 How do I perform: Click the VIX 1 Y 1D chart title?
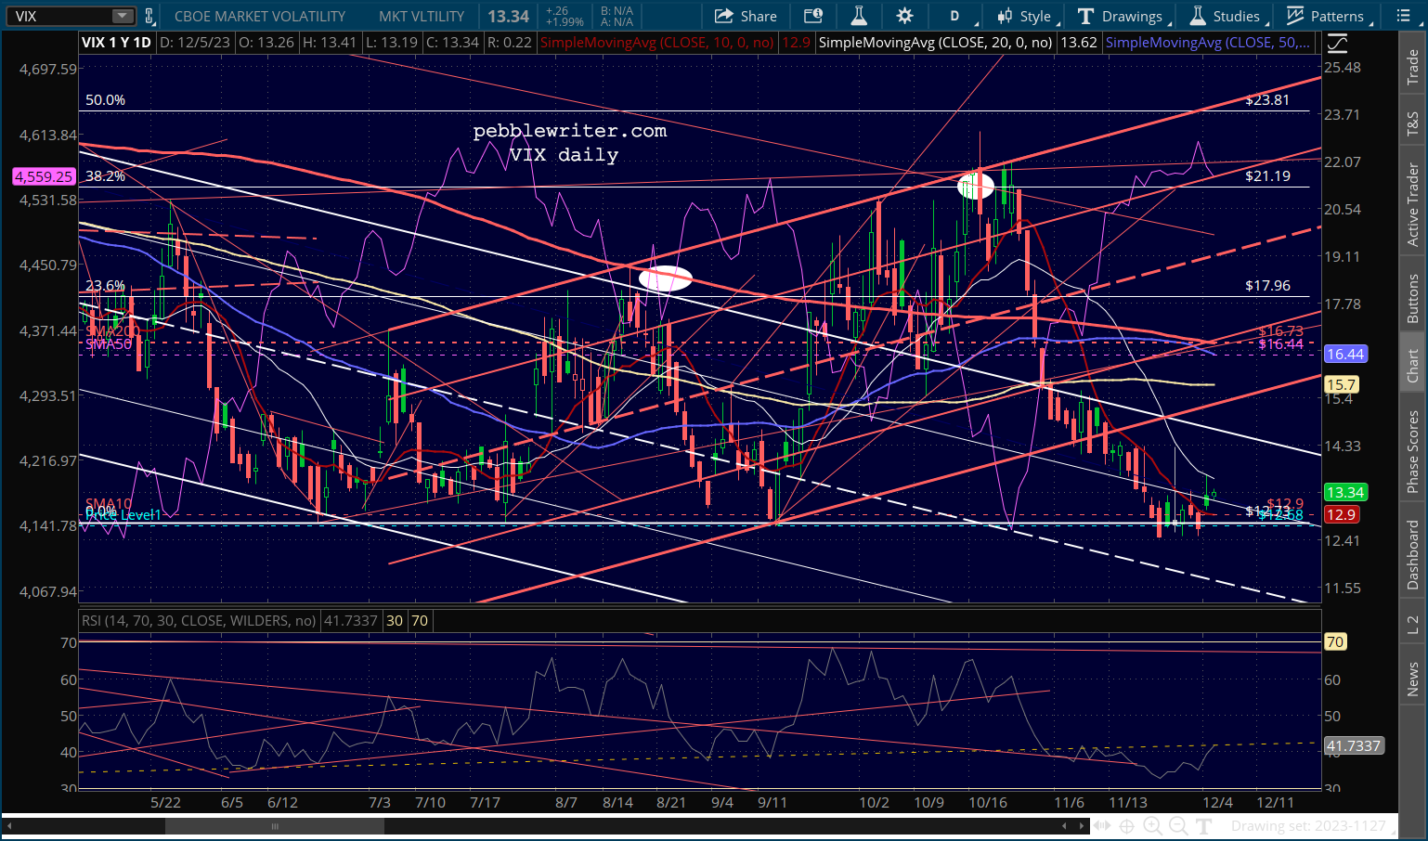[116, 43]
